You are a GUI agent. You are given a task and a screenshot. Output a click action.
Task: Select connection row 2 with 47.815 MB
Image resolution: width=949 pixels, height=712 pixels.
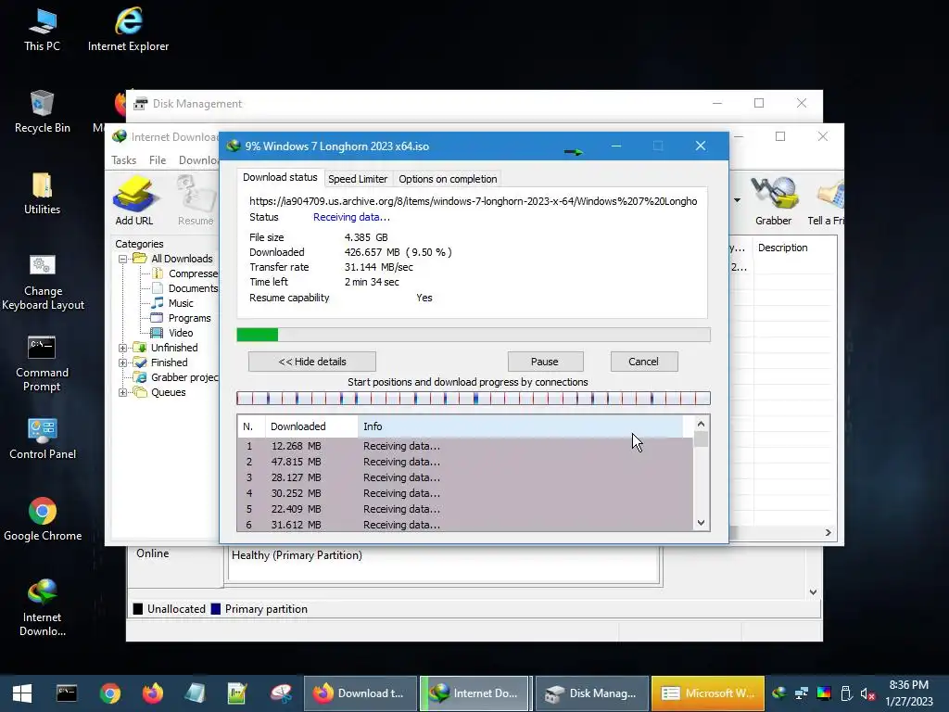pyautogui.click(x=465, y=462)
